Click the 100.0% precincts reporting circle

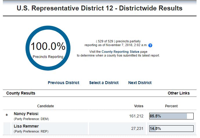[x=48, y=48]
